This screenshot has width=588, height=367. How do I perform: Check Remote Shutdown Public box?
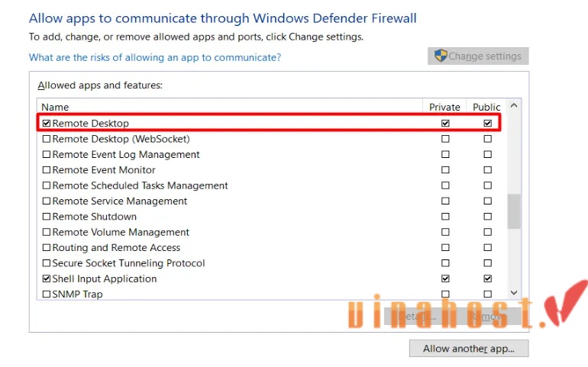(x=487, y=217)
